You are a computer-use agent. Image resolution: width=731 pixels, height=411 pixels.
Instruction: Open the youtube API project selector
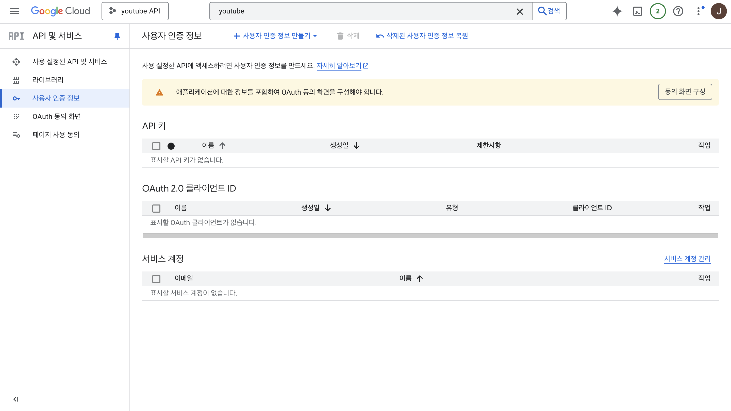click(x=135, y=11)
